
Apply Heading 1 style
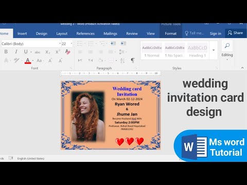click(198, 51)
